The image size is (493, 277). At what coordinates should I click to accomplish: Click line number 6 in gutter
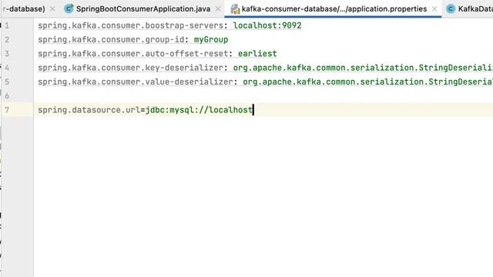[7, 95]
